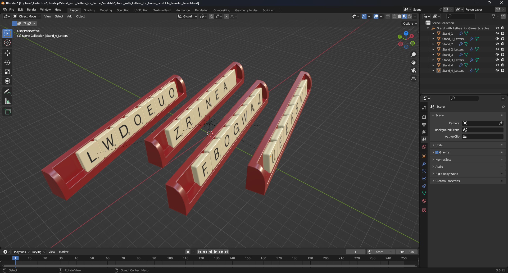Viewport: 508px width, 273px height.
Task: Click the Zoom view magnifier icon
Action: point(414,54)
